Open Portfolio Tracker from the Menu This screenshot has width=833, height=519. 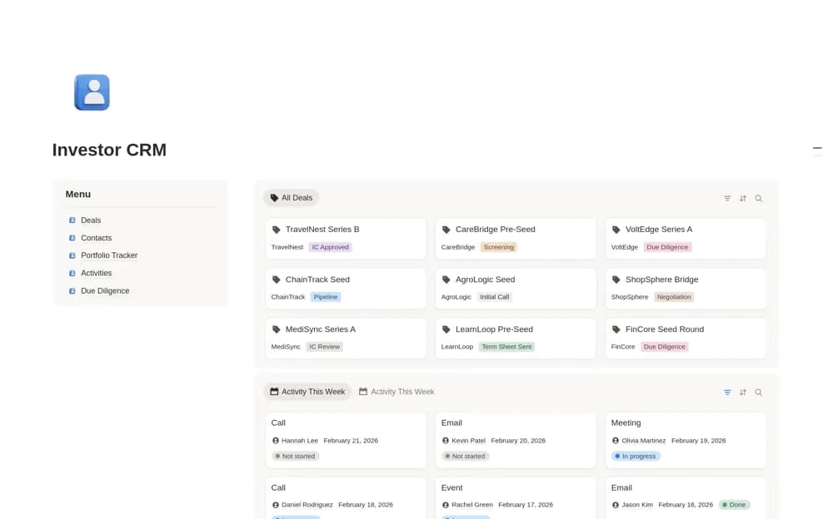click(109, 255)
